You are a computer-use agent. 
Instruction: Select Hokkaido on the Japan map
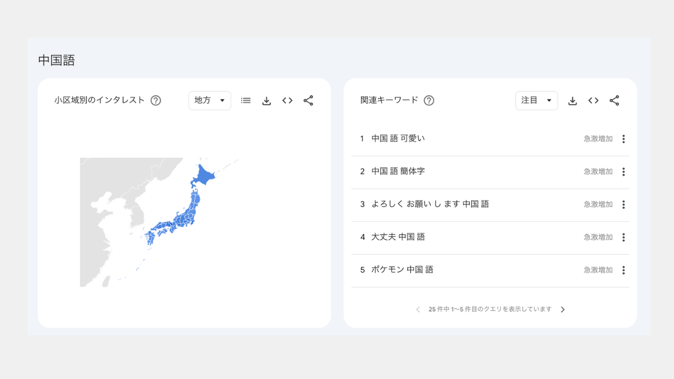pos(203,175)
